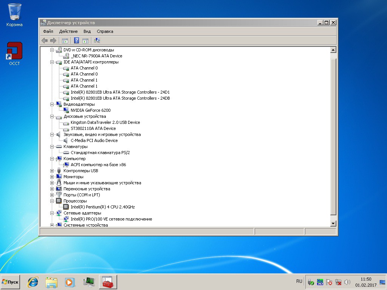This screenshot has height=290, width=387.
Task: Open the Справка menu
Action: (105, 31)
